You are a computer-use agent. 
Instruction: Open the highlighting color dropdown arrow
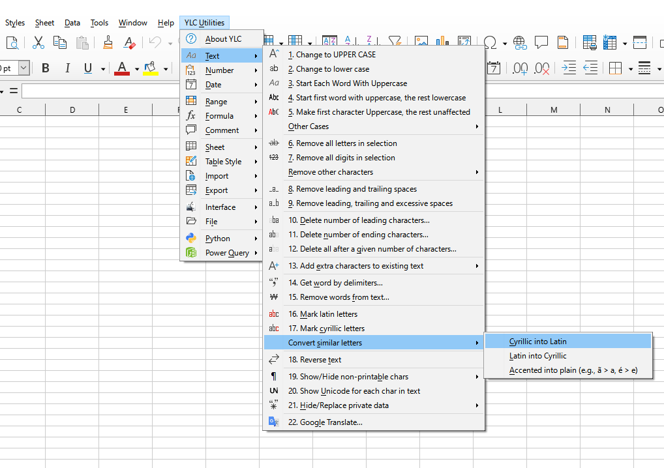click(x=165, y=69)
